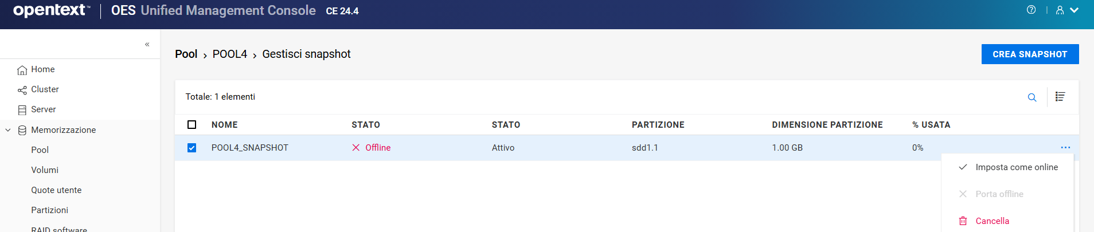
Task: Navigate to Pool breadcrumb link
Action: coord(186,54)
